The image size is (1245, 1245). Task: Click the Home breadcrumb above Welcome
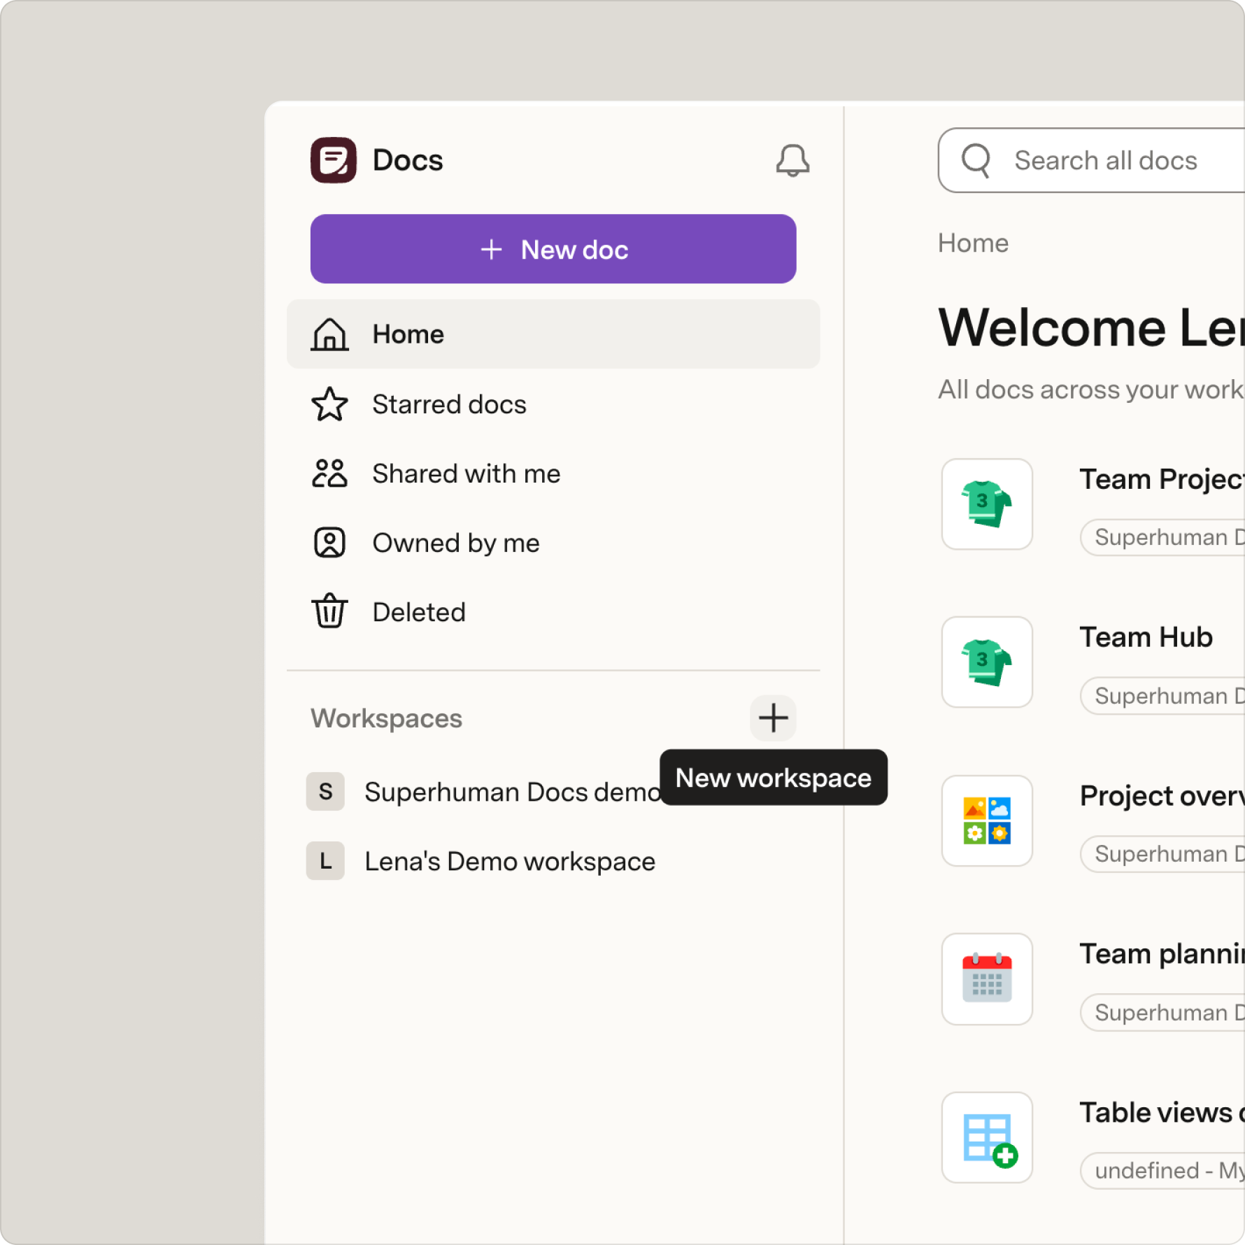click(973, 243)
